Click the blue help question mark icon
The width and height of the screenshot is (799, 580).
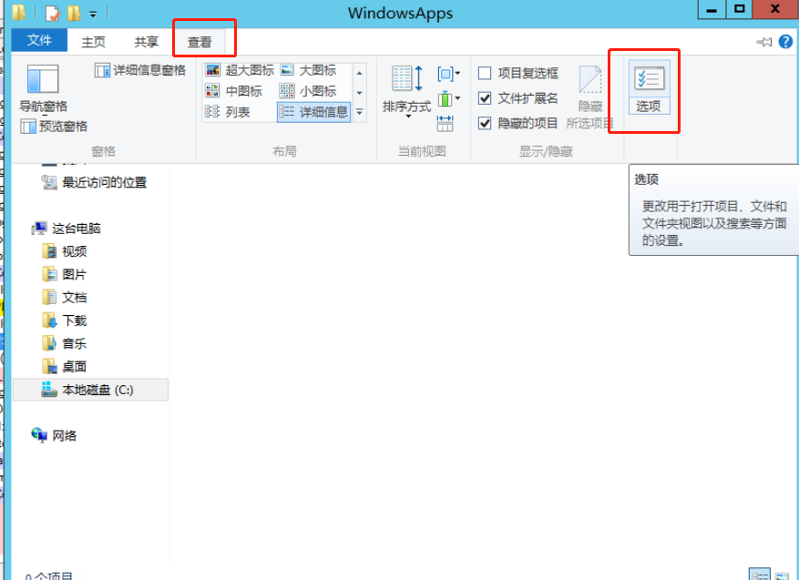[x=785, y=42]
